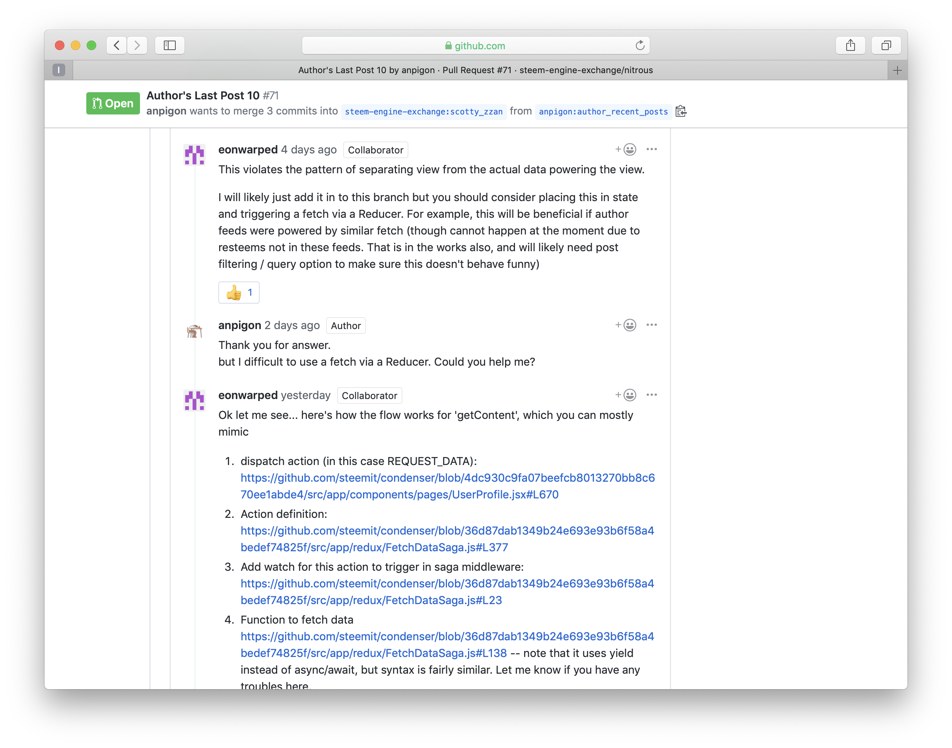Click the Safari forward navigation arrow
The width and height of the screenshot is (952, 748).
pos(137,45)
